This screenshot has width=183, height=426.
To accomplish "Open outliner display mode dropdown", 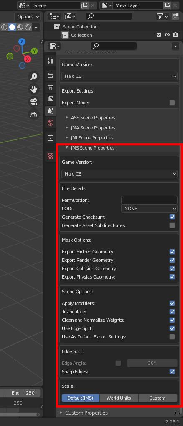I will click(x=54, y=17).
